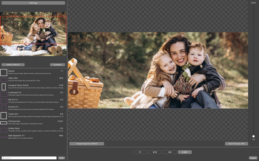Image resolution: width=259 pixels, height=161 pixels.
Task: Select the Twitter 8:9 ratio icon
Action: [4, 116]
